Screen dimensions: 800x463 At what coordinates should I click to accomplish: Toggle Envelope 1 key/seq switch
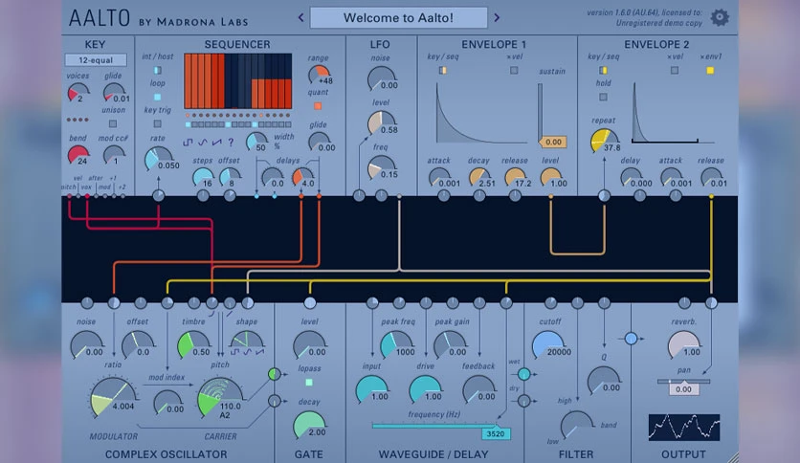(x=443, y=71)
